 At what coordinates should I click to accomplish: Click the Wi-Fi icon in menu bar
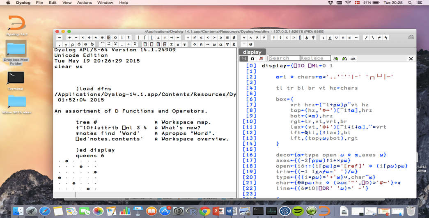[x=348, y=3]
